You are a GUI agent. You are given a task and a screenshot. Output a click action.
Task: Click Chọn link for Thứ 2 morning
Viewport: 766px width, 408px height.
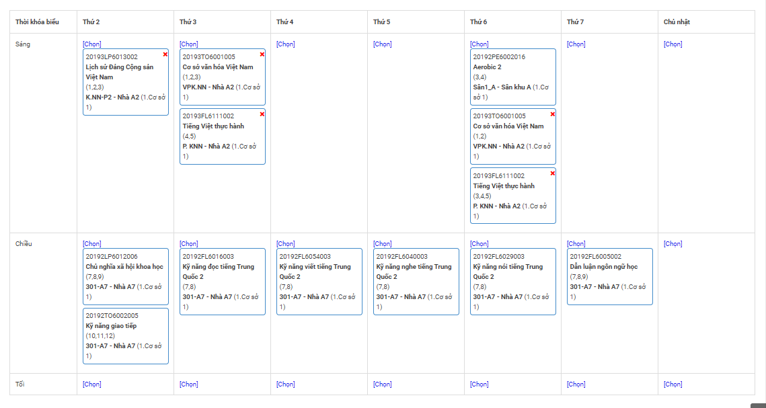tap(92, 44)
